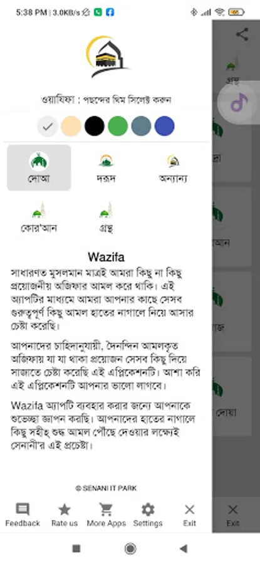Open the গ্রন্থ category in the drawer
This screenshot has height=564, width=260.
[106, 217]
